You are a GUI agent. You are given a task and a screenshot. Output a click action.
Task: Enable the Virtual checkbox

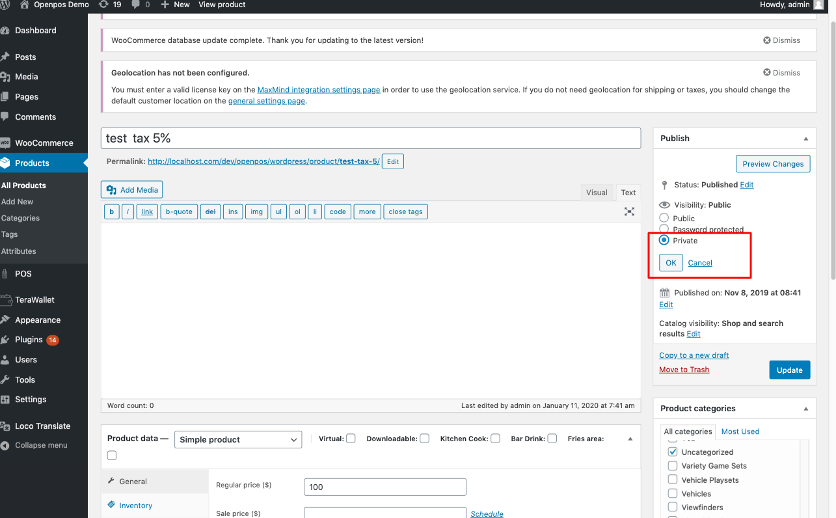pyautogui.click(x=351, y=439)
